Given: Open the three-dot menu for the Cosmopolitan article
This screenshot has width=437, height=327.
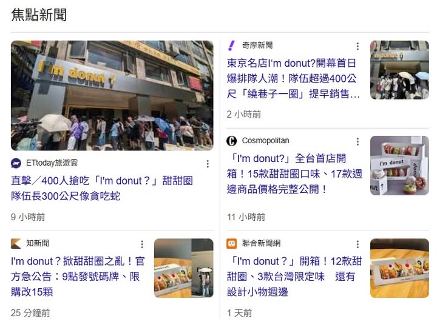Looking at the screenshot, I should click(357, 141).
